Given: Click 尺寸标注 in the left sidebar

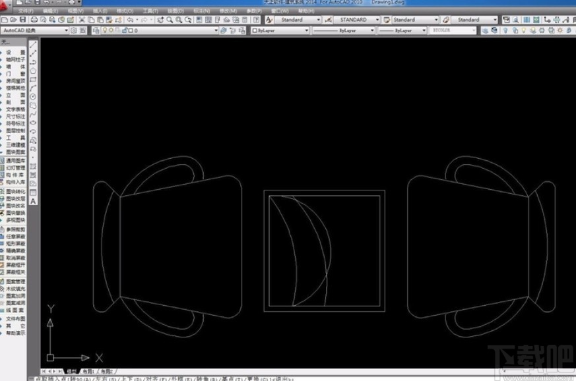Looking at the screenshot, I should (16, 115).
